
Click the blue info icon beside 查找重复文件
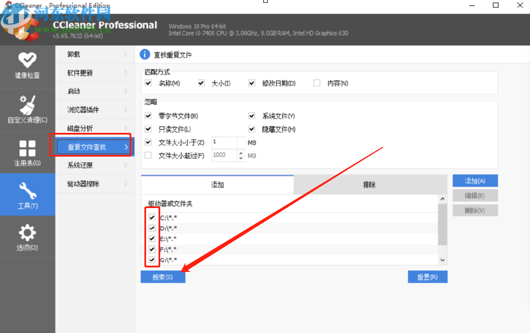tap(144, 54)
